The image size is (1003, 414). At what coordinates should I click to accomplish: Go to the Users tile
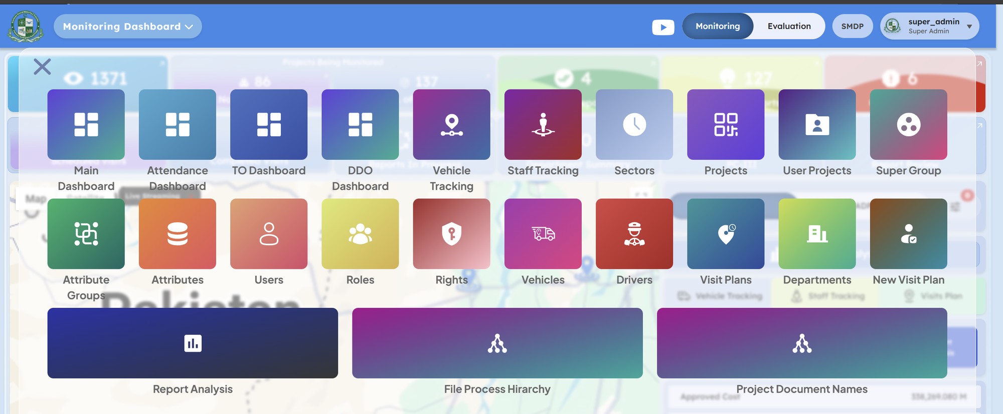[x=269, y=234]
